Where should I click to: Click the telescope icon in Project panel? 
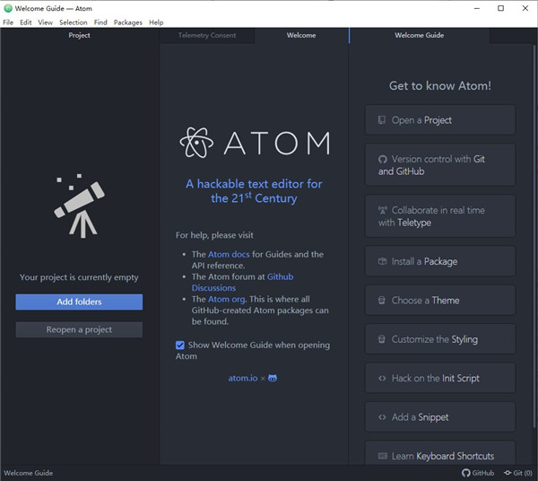(x=79, y=206)
